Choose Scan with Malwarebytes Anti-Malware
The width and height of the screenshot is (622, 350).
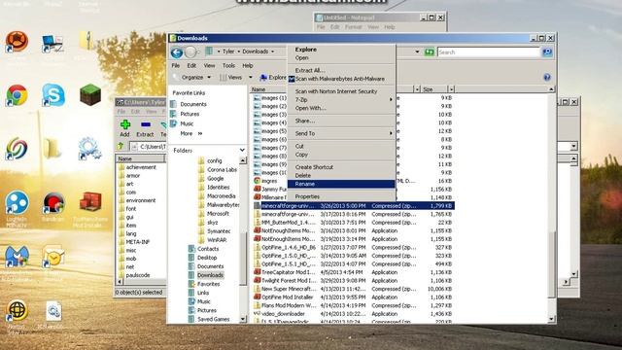(x=341, y=79)
